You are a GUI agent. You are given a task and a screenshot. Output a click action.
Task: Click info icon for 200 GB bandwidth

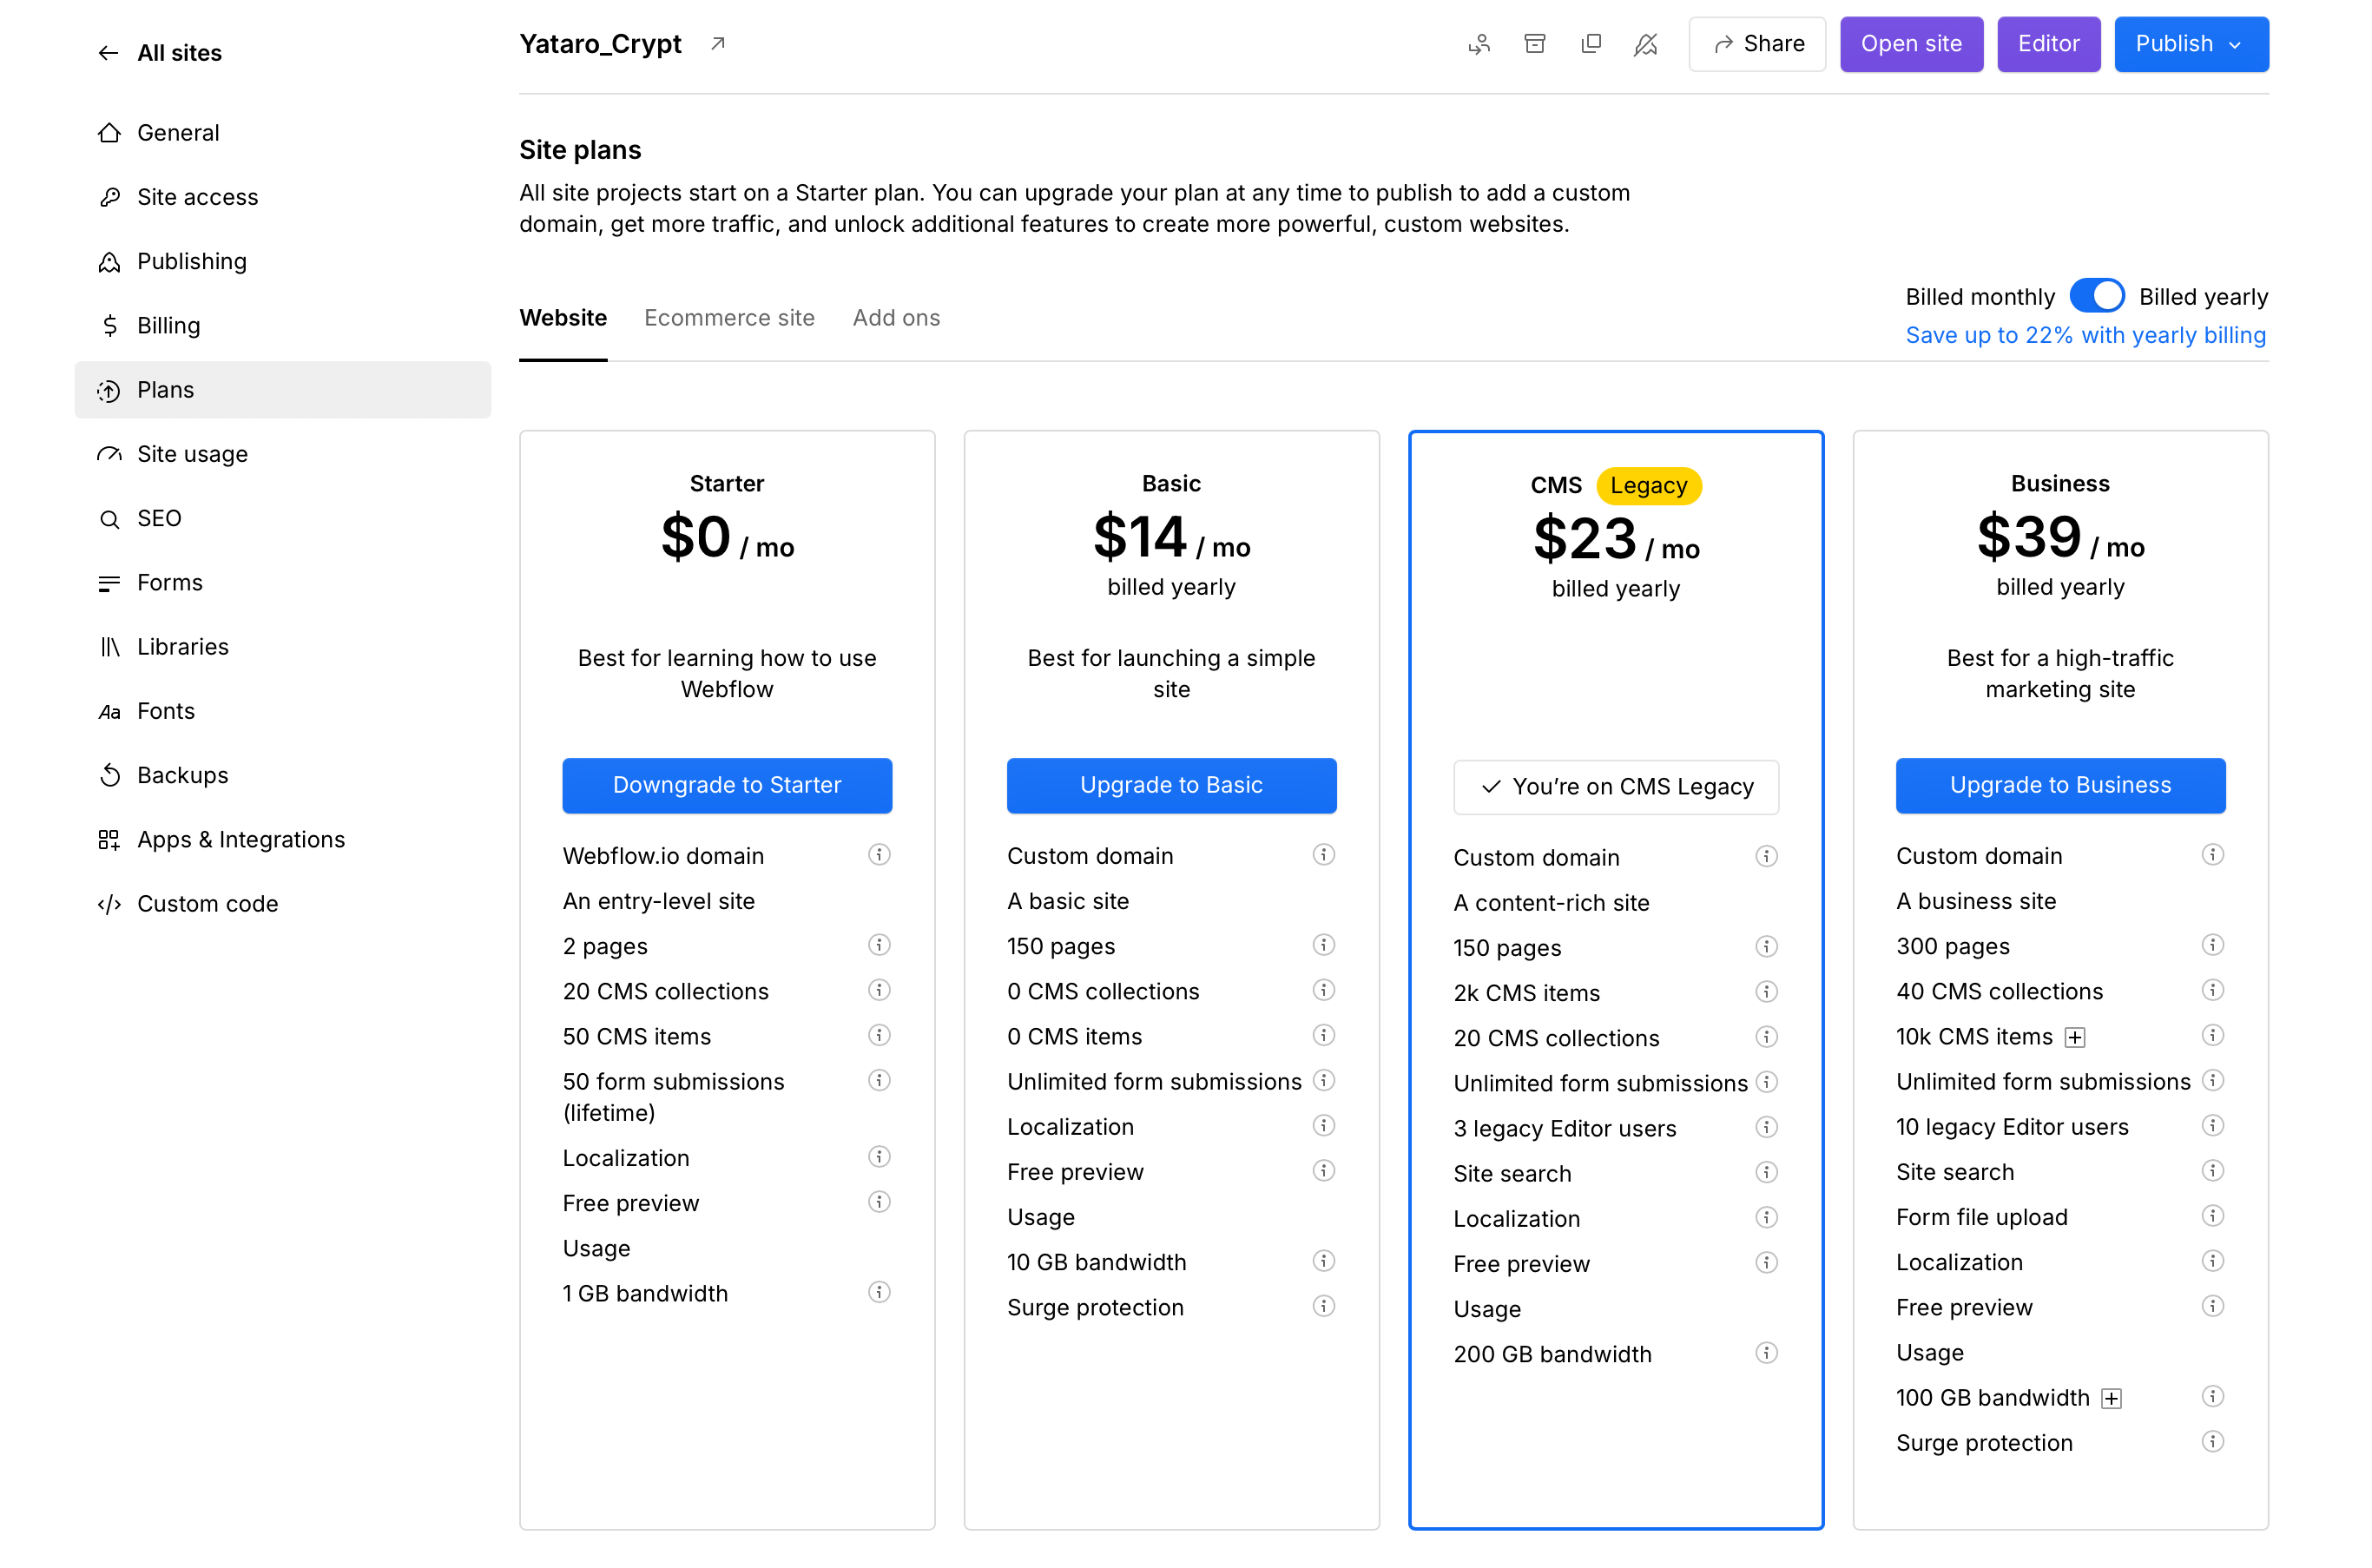pos(1766,1353)
